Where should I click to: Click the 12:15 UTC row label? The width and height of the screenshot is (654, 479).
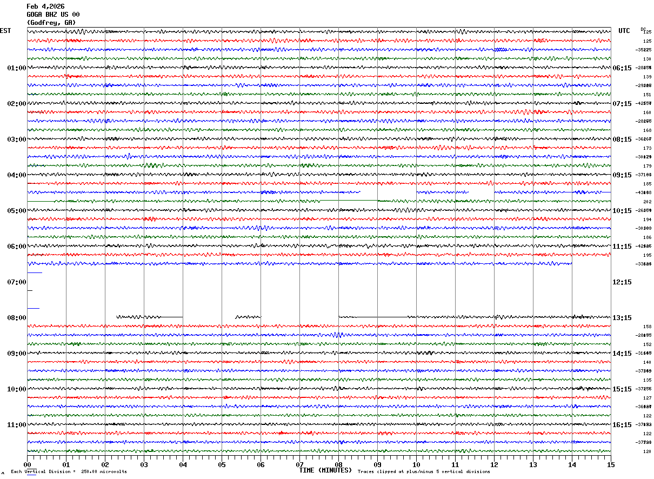pyautogui.click(x=622, y=282)
